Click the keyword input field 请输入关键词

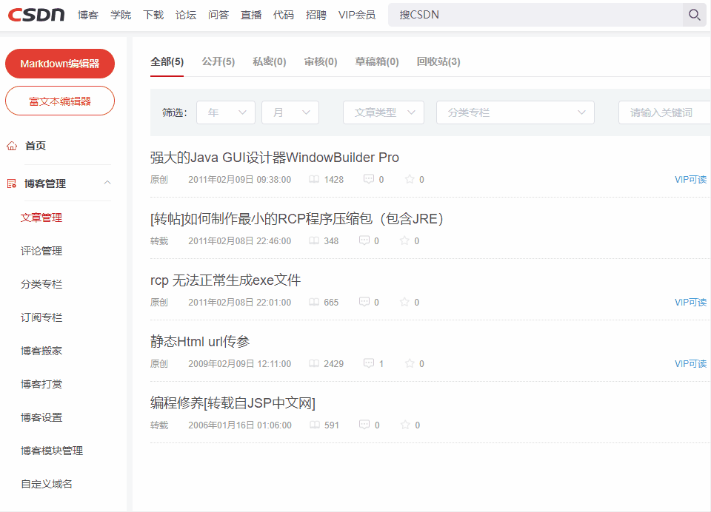tap(664, 112)
